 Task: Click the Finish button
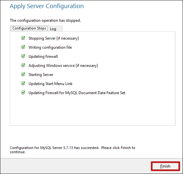[165, 166]
